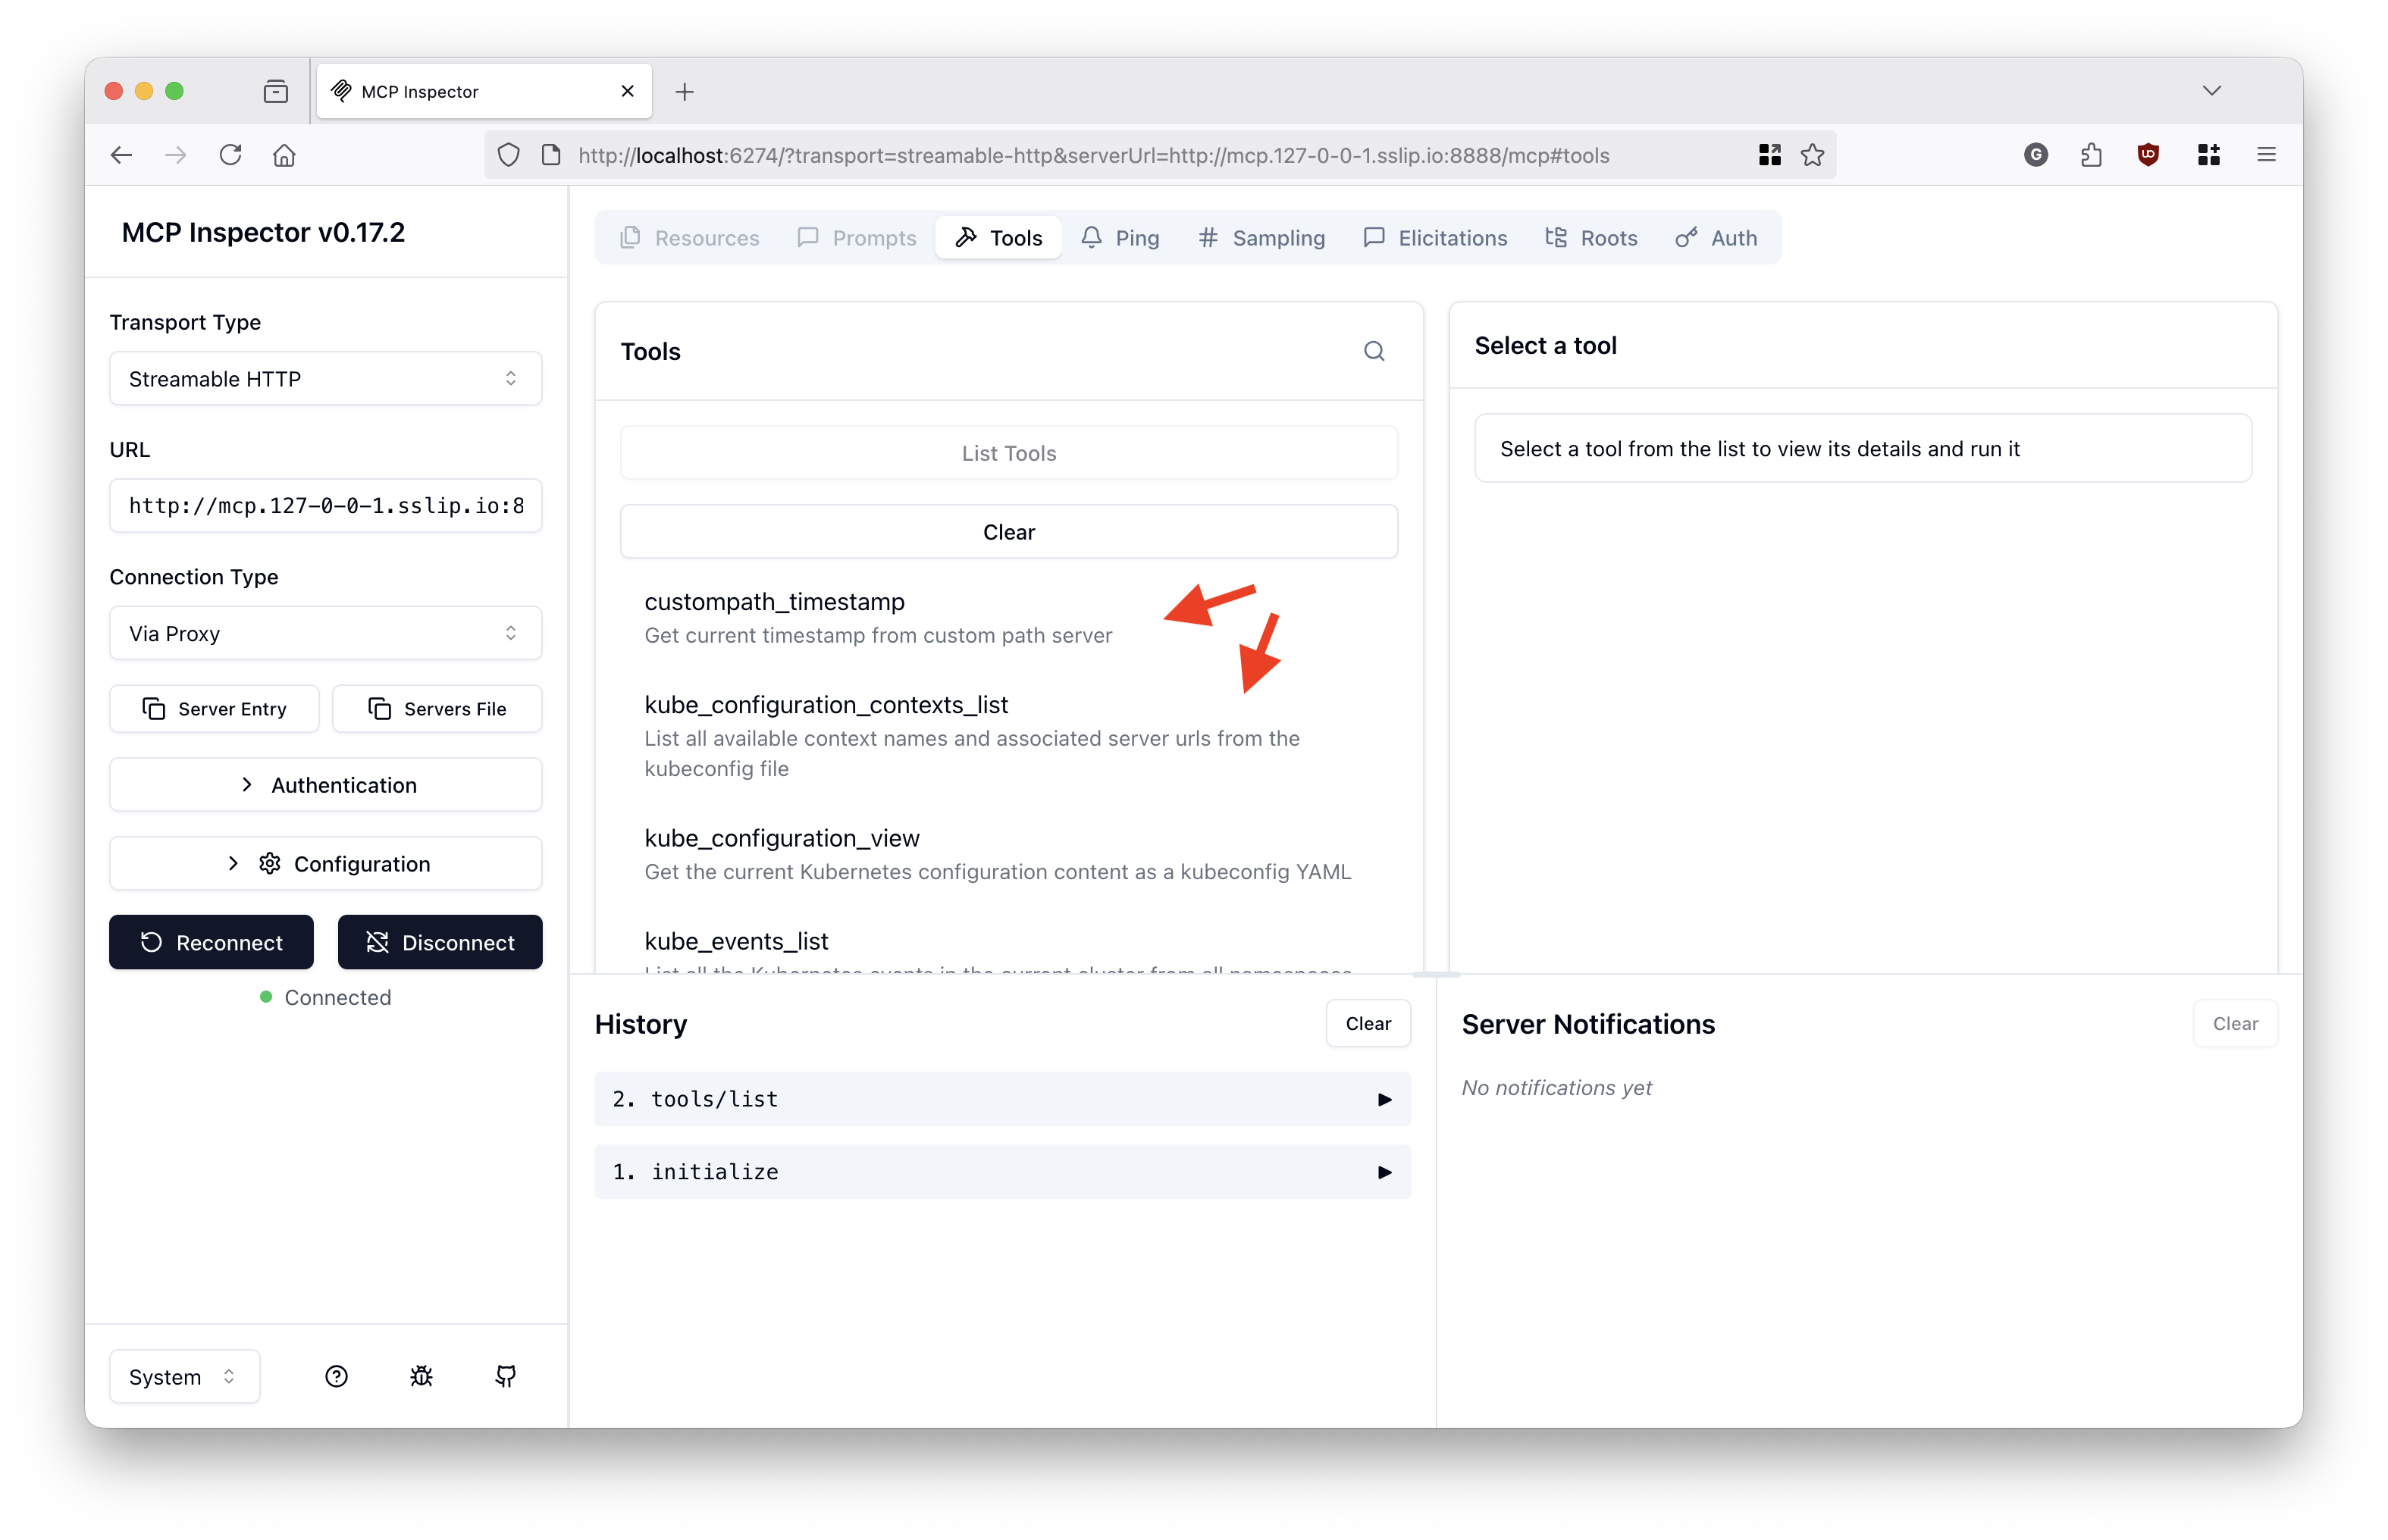
Task: Click the Reconnect button
Action: pyautogui.click(x=211, y=942)
